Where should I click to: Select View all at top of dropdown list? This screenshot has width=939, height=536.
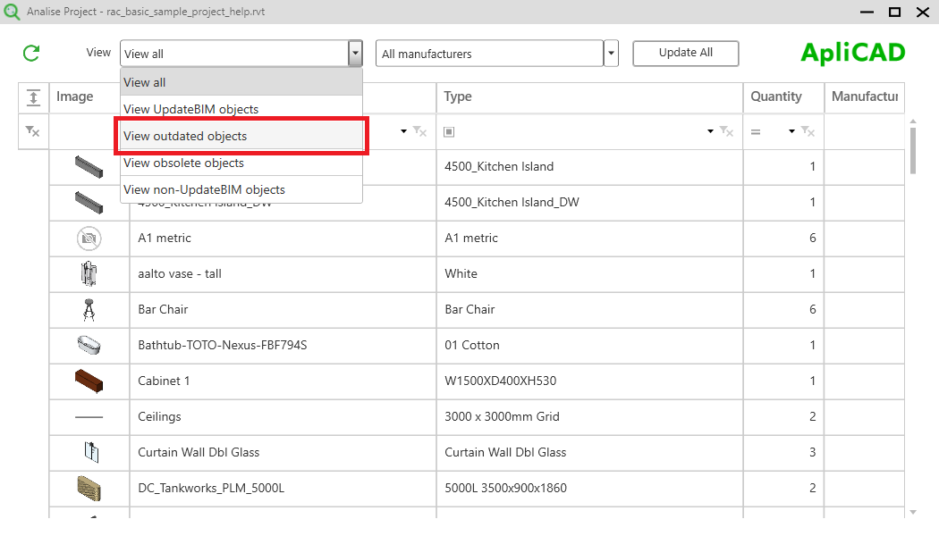click(144, 82)
